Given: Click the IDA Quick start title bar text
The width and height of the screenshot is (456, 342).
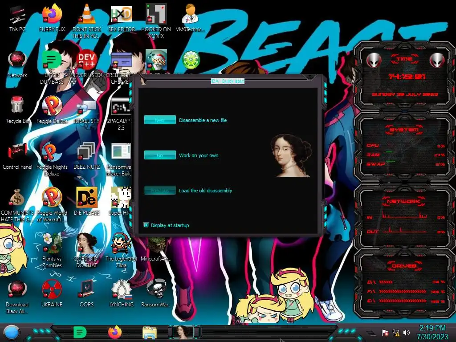Looking at the screenshot, I should point(228,81).
